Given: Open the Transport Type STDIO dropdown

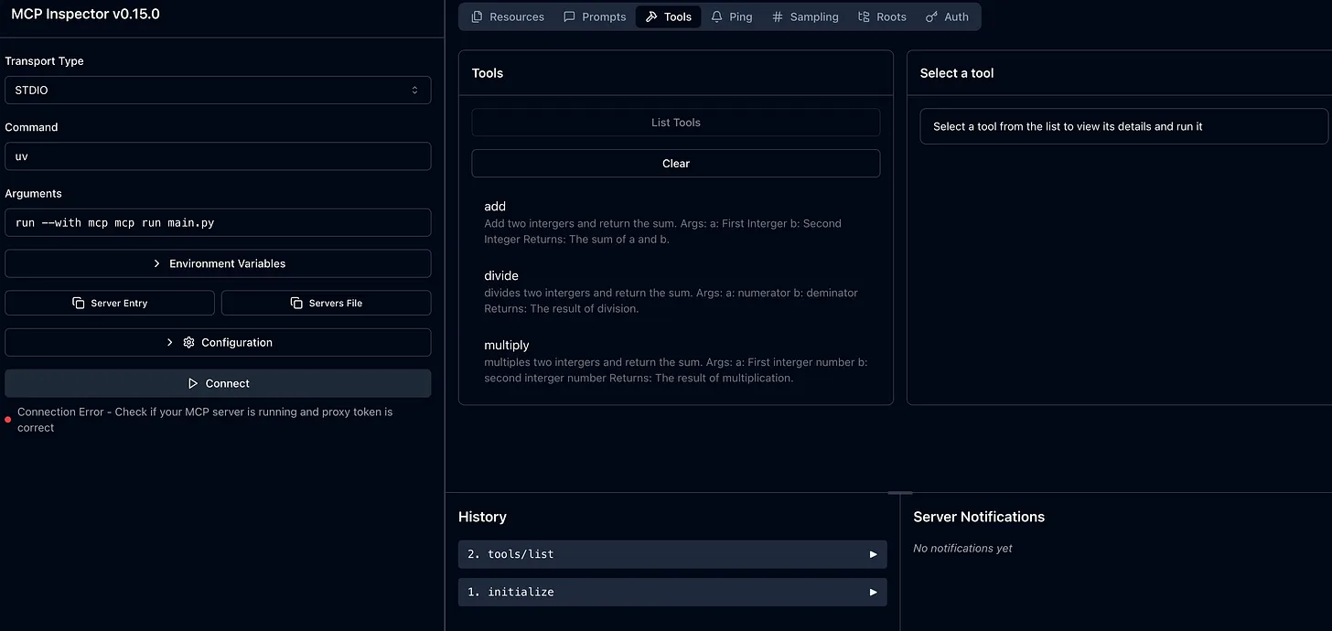Looking at the screenshot, I should point(218,91).
